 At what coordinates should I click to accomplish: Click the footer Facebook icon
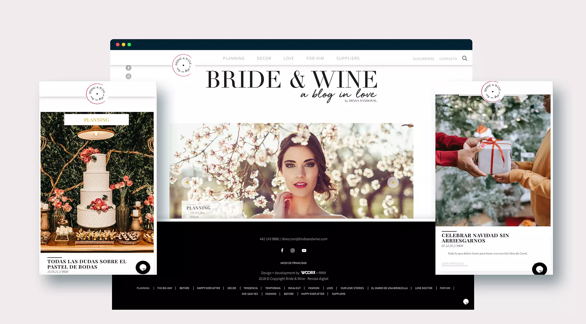pyautogui.click(x=282, y=250)
